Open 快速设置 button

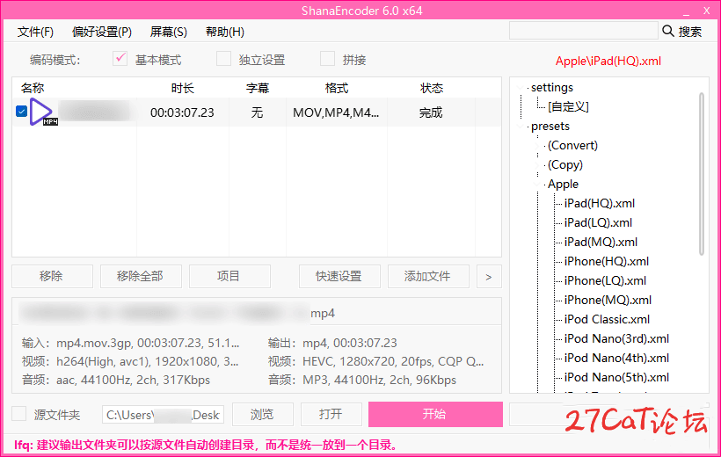point(339,276)
